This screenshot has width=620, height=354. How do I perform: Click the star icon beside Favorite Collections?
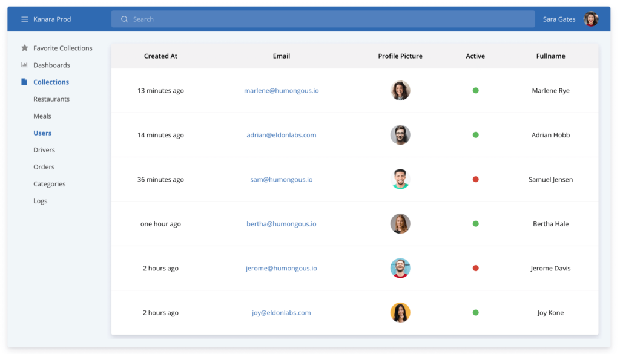click(x=24, y=48)
